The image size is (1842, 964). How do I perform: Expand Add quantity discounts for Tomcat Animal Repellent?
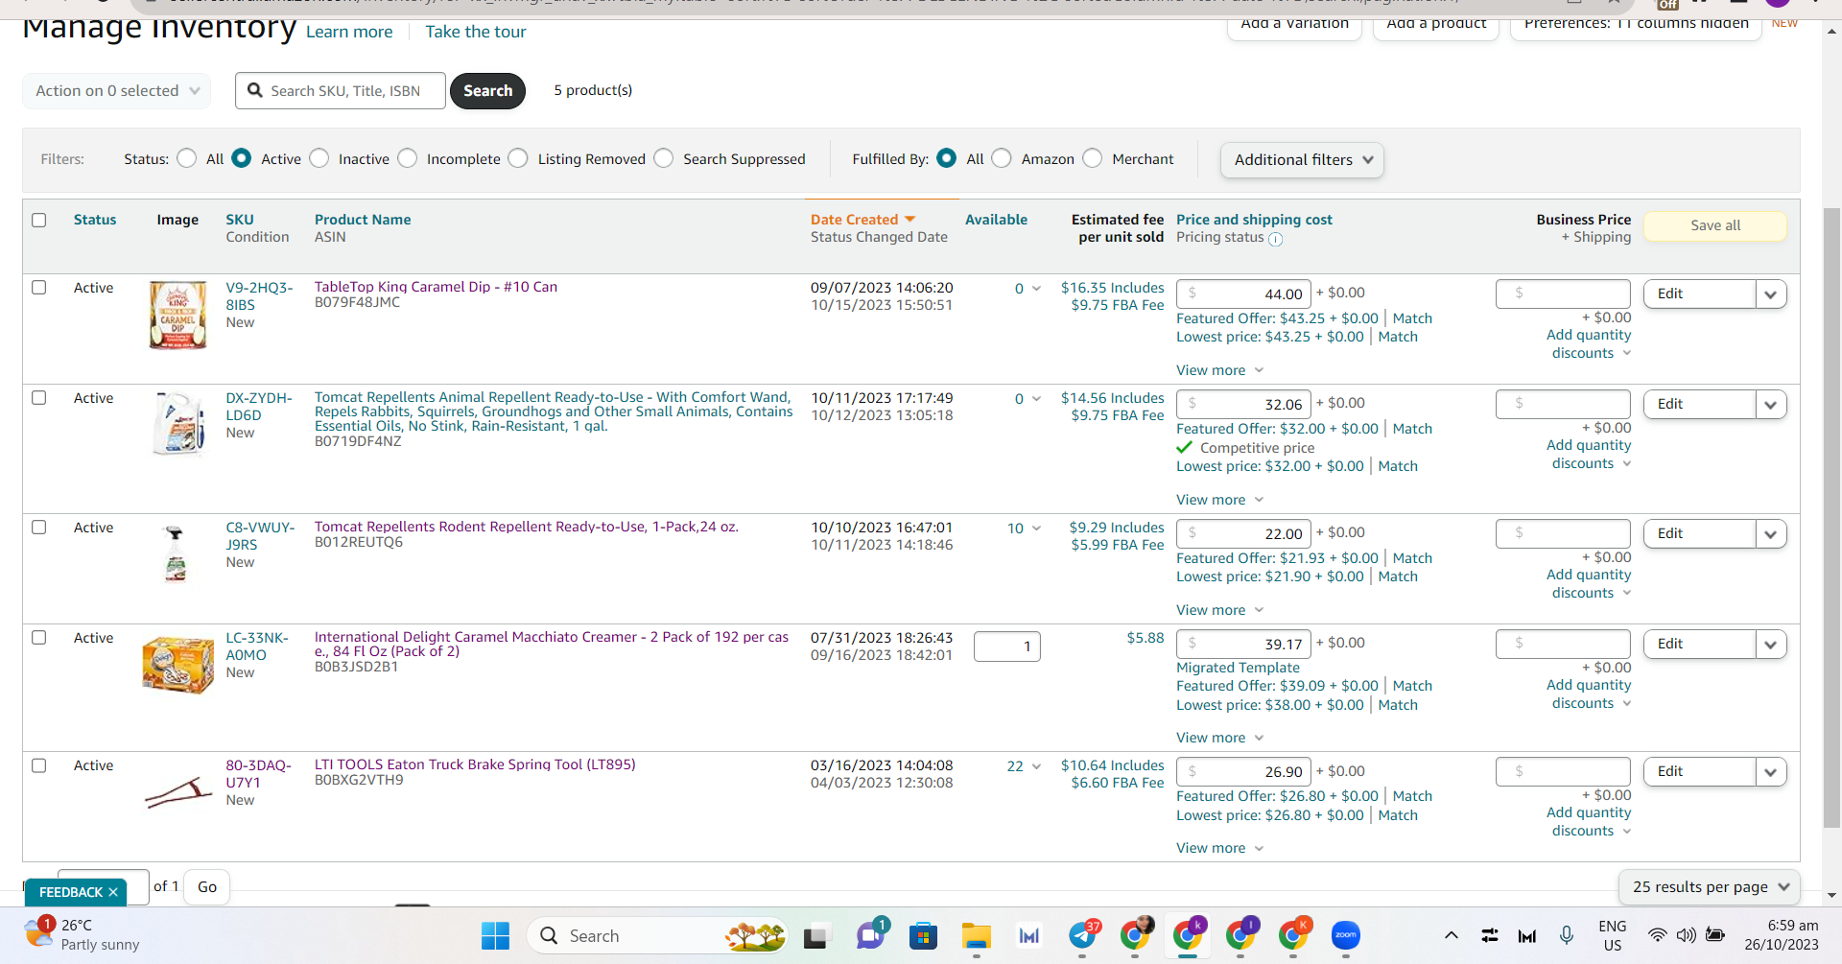pos(1589,454)
